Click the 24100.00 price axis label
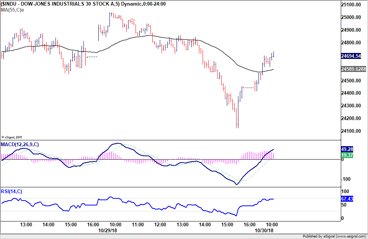This screenshot has width=368, height=239. (351, 131)
